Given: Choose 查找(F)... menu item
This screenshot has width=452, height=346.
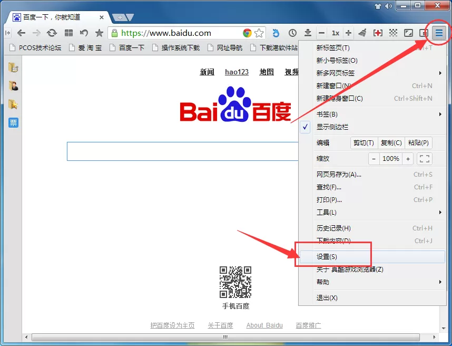Looking at the screenshot, I should [x=372, y=187].
